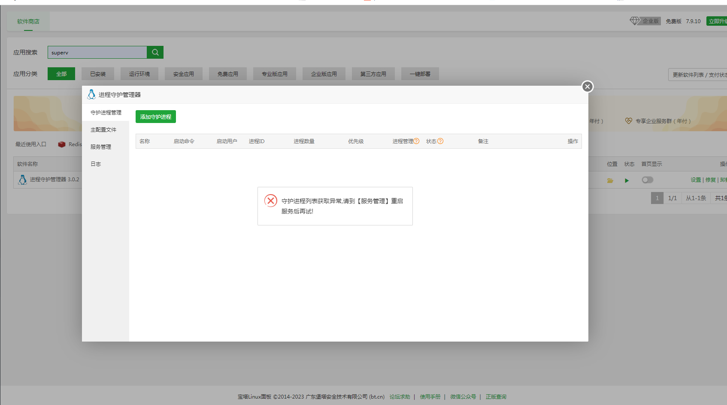The width and height of the screenshot is (727, 405).
Task: Filter by 企业版应用 category
Action: [x=324, y=74]
